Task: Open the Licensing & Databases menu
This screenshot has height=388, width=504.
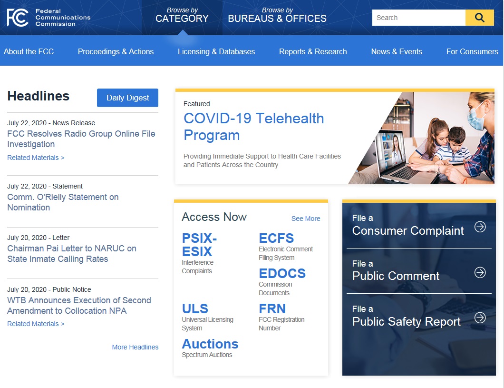Action: pos(216,51)
